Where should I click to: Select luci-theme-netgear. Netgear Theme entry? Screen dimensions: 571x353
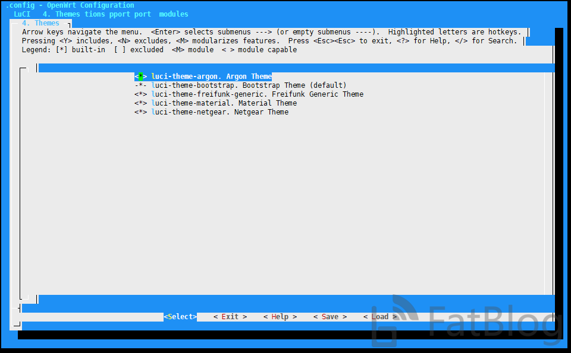[219, 112]
